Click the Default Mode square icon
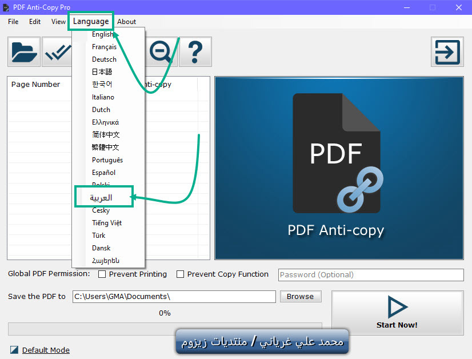Viewport: 472px width, 359px height. click(14, 350)
